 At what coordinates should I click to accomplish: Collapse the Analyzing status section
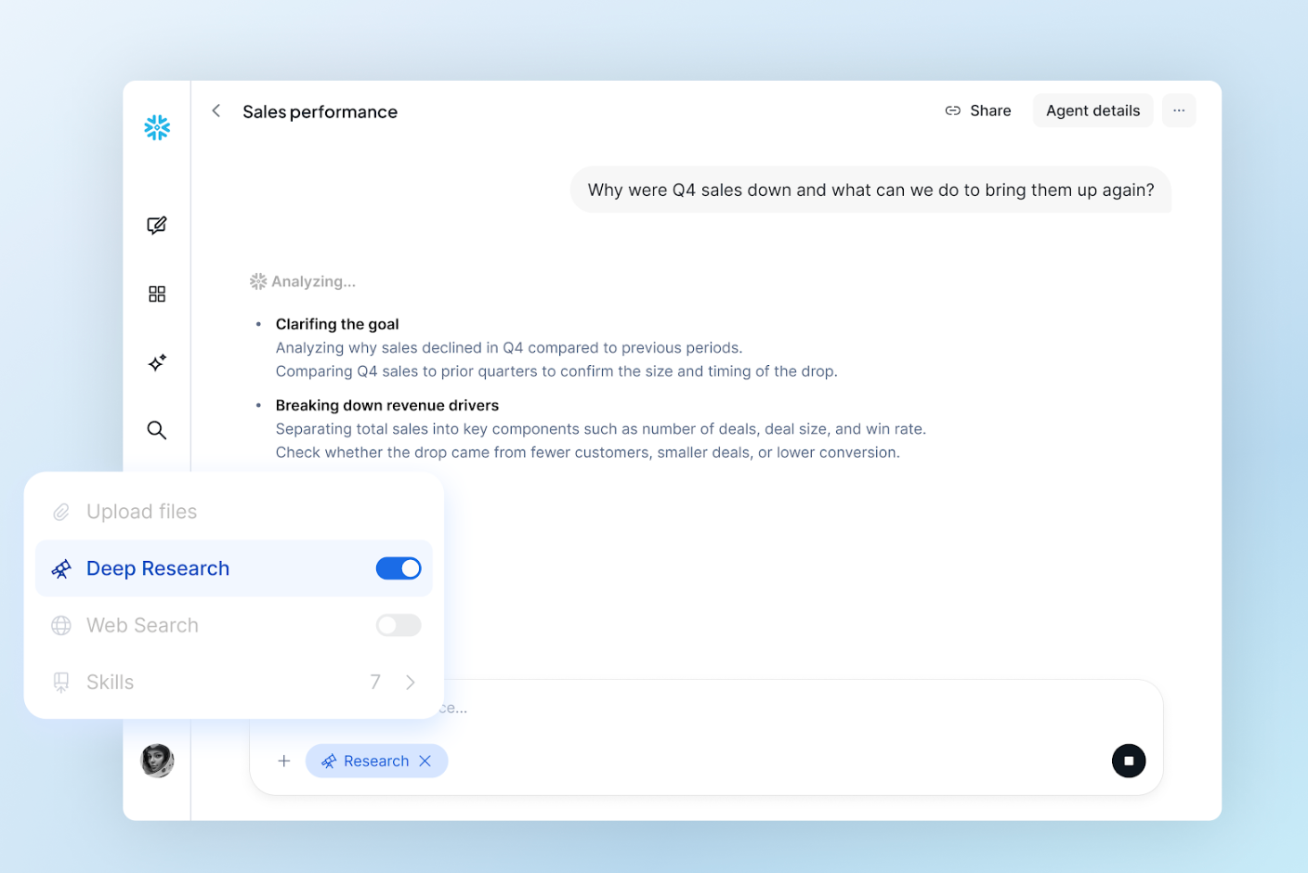pos(303,281)
